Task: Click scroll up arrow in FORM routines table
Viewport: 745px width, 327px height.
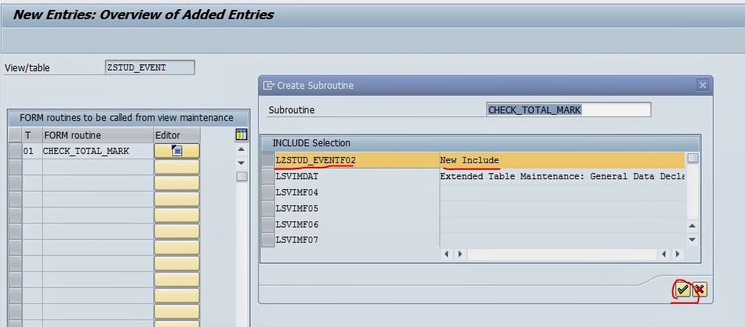Action: tap(241, 149)
